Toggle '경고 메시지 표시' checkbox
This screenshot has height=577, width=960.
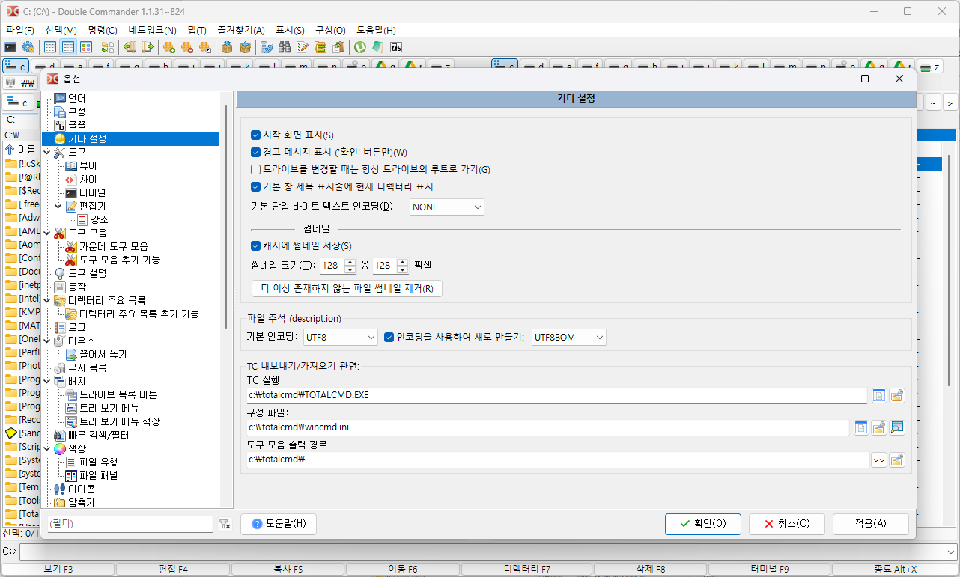255,153
